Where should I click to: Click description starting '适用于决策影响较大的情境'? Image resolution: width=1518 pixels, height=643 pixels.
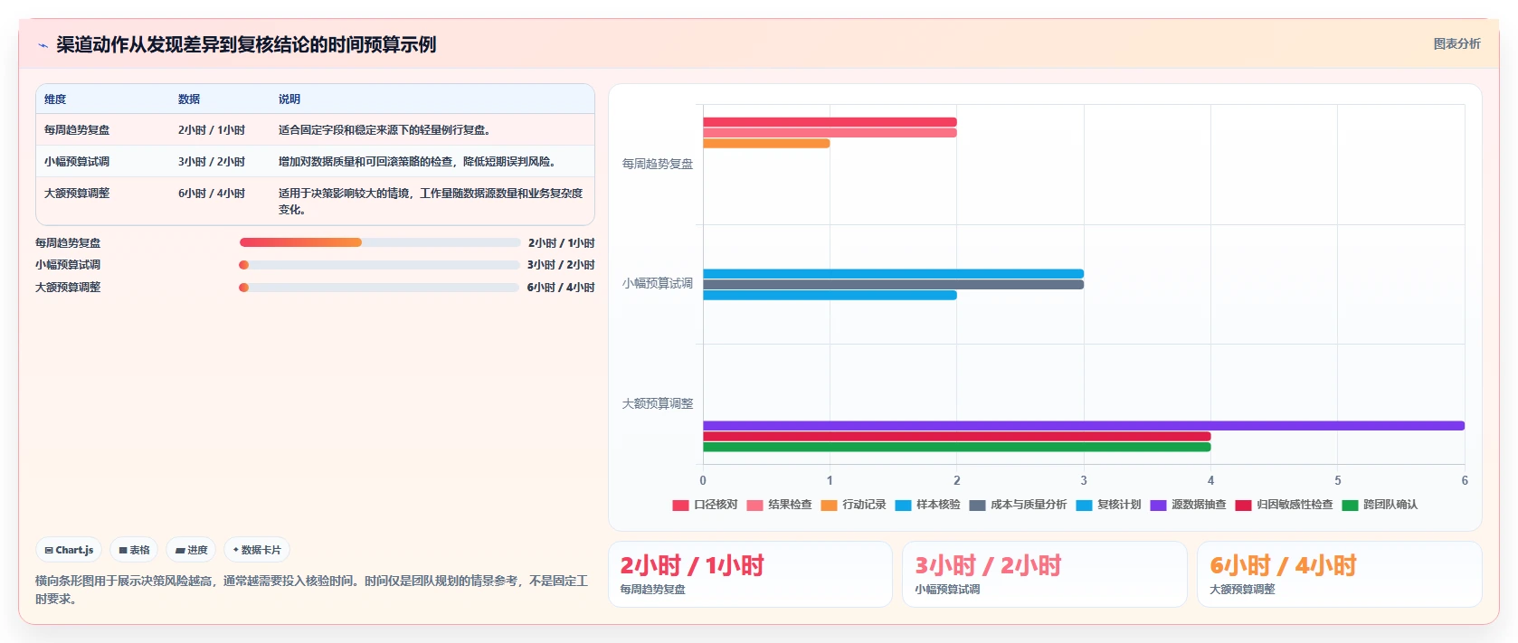(431, 202)
